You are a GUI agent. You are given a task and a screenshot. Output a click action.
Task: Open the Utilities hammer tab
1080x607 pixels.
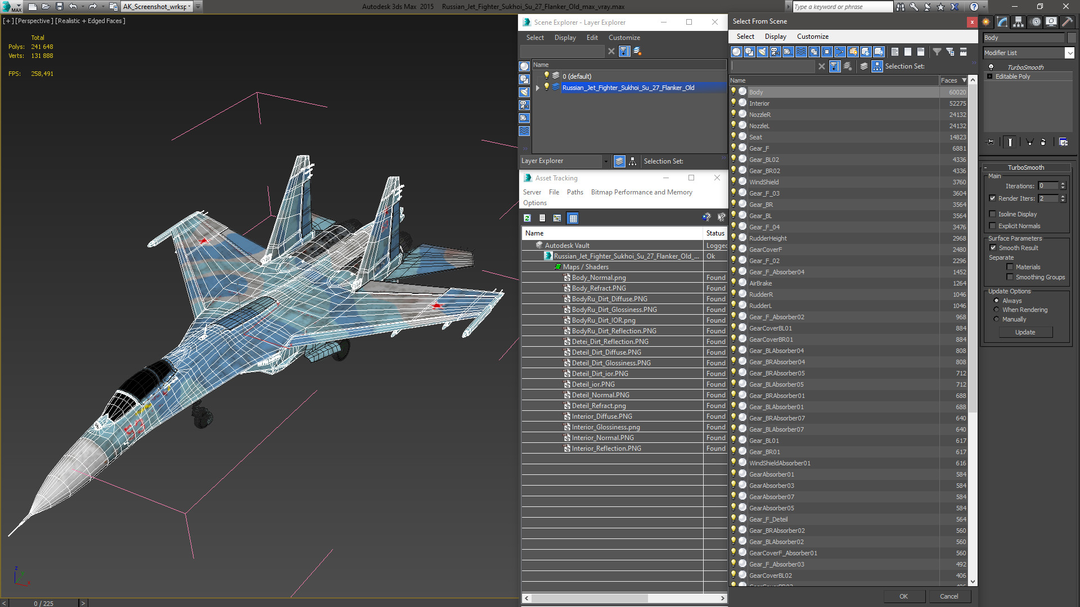pyautogui.click(x=1067, y=22)
